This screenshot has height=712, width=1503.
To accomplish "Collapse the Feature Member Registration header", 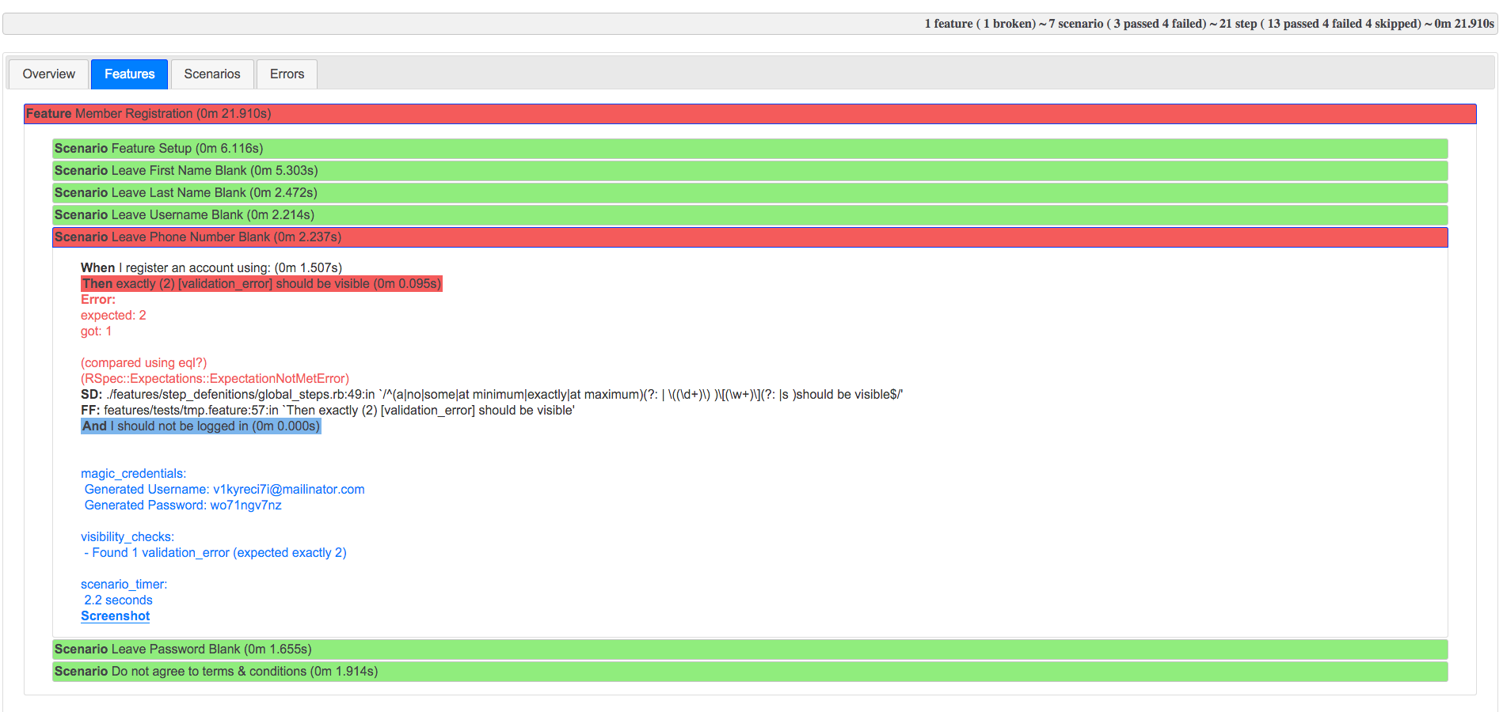I will (x=750, y=114).
